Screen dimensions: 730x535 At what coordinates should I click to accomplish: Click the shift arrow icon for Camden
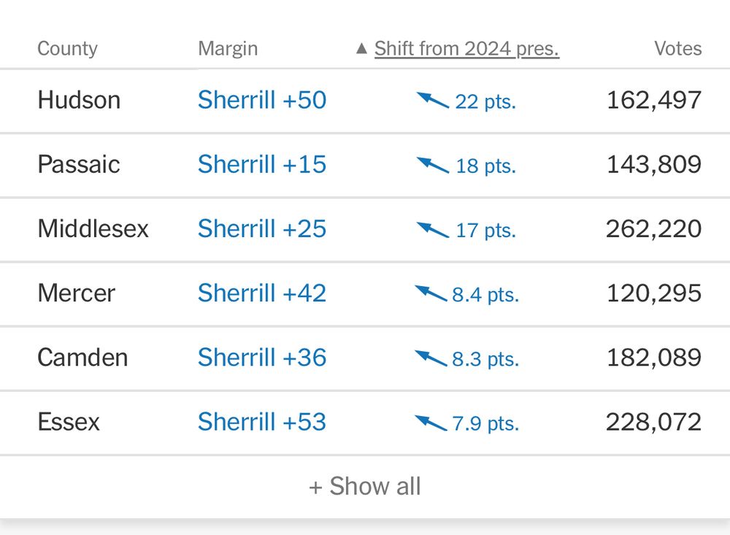coord(431,358)
